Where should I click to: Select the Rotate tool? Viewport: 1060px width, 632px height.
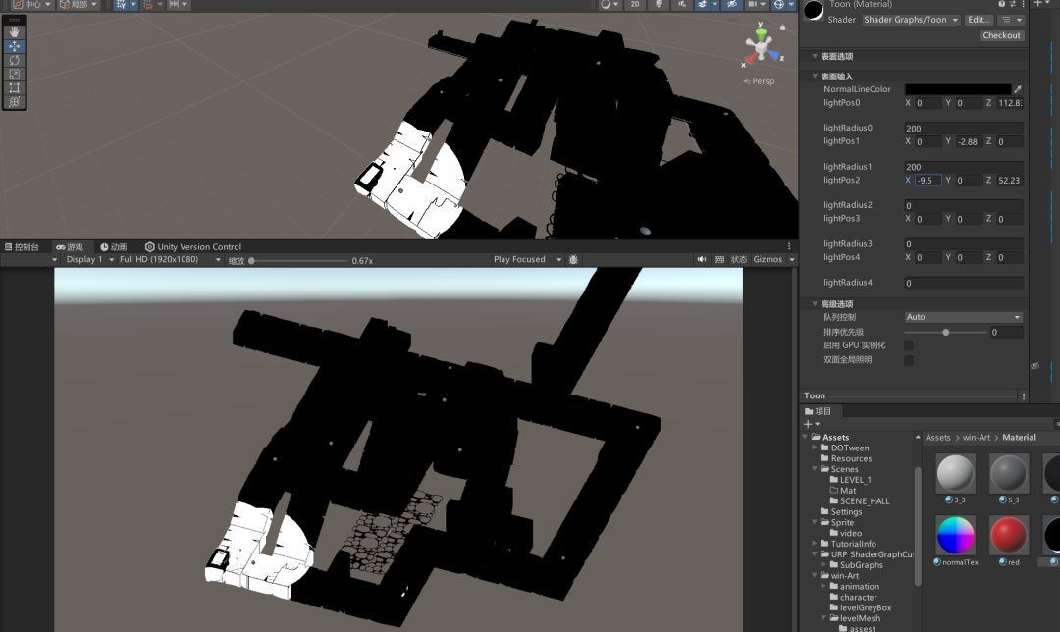click(x=14, y=60)
